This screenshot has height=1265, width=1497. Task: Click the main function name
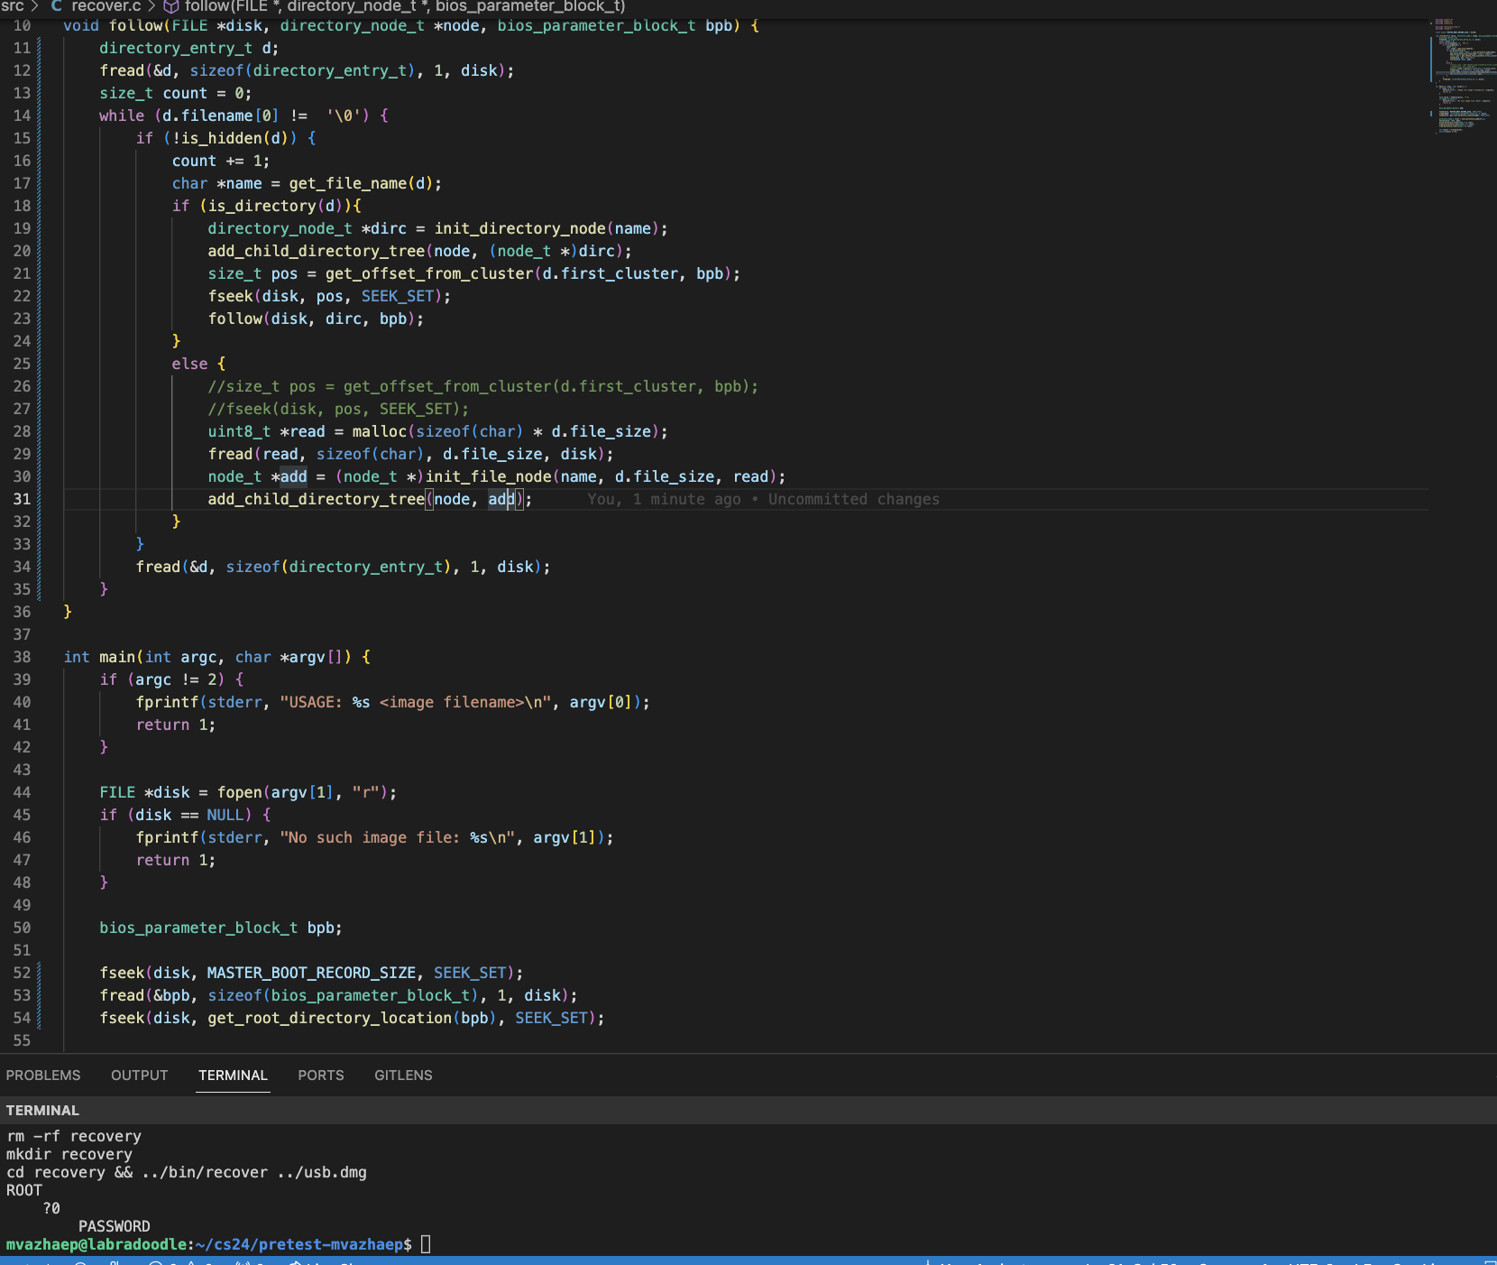pos(117,657)
